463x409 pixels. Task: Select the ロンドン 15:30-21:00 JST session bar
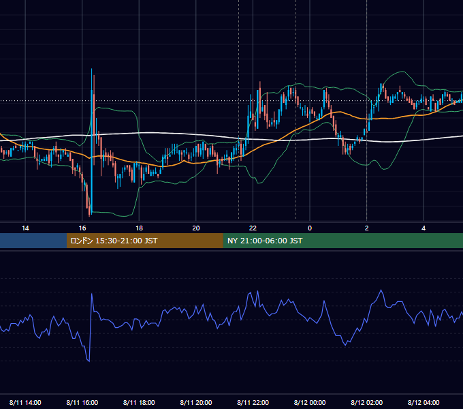tap(144, 241)
